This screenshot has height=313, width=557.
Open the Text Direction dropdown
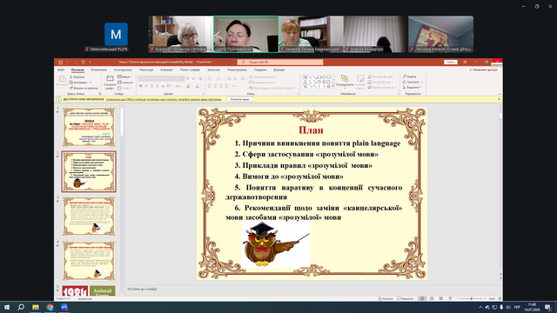[263, 77]
